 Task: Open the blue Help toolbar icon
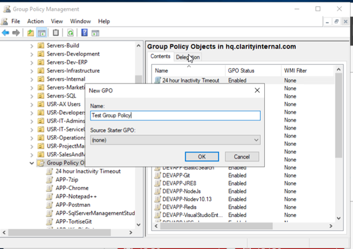pos(84,33)
